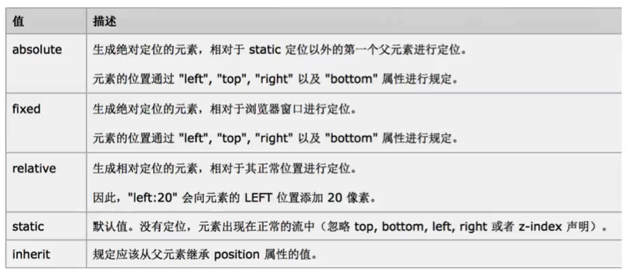Select the "static" value cell

(x=28, y=227)
